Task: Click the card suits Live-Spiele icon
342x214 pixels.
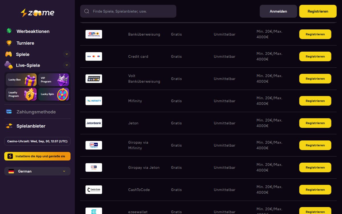Action: click(9, 65)
